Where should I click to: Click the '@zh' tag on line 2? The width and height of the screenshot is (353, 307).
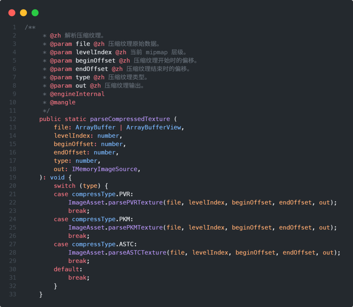pyautogui.click(x=55, y=36)
